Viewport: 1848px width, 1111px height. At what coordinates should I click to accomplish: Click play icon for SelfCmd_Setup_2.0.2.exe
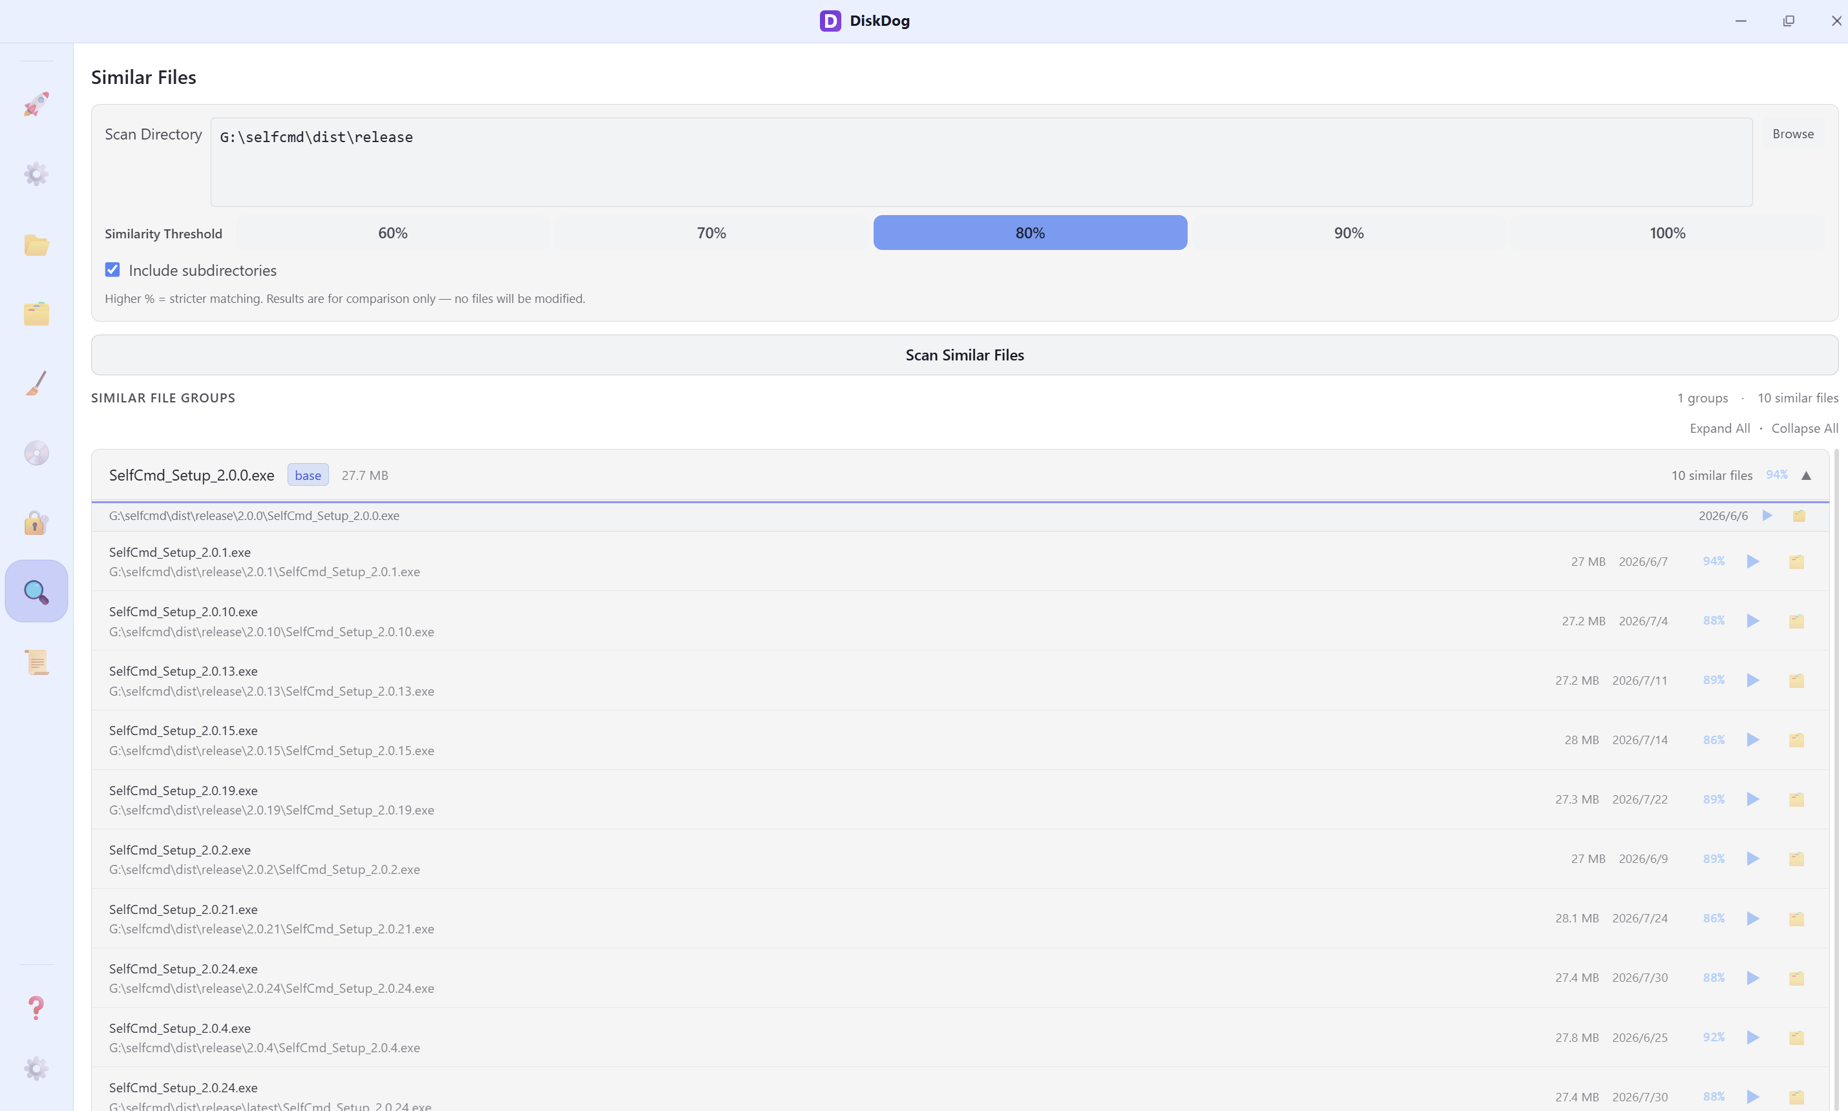[x=1753, y=858]
